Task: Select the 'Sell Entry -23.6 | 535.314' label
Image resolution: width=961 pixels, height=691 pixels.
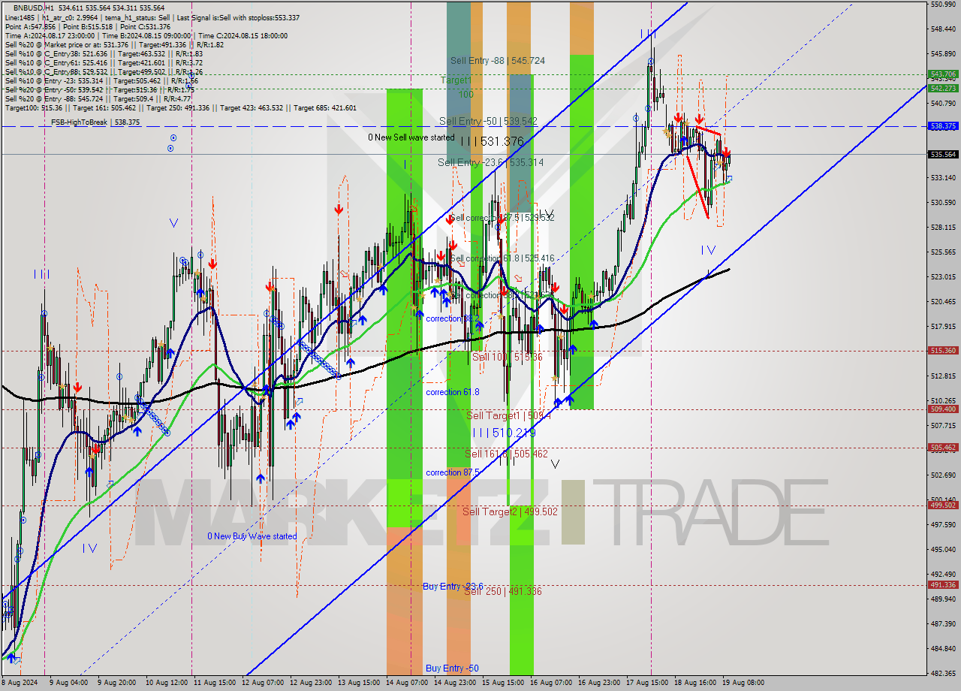Action: point(491,162)
